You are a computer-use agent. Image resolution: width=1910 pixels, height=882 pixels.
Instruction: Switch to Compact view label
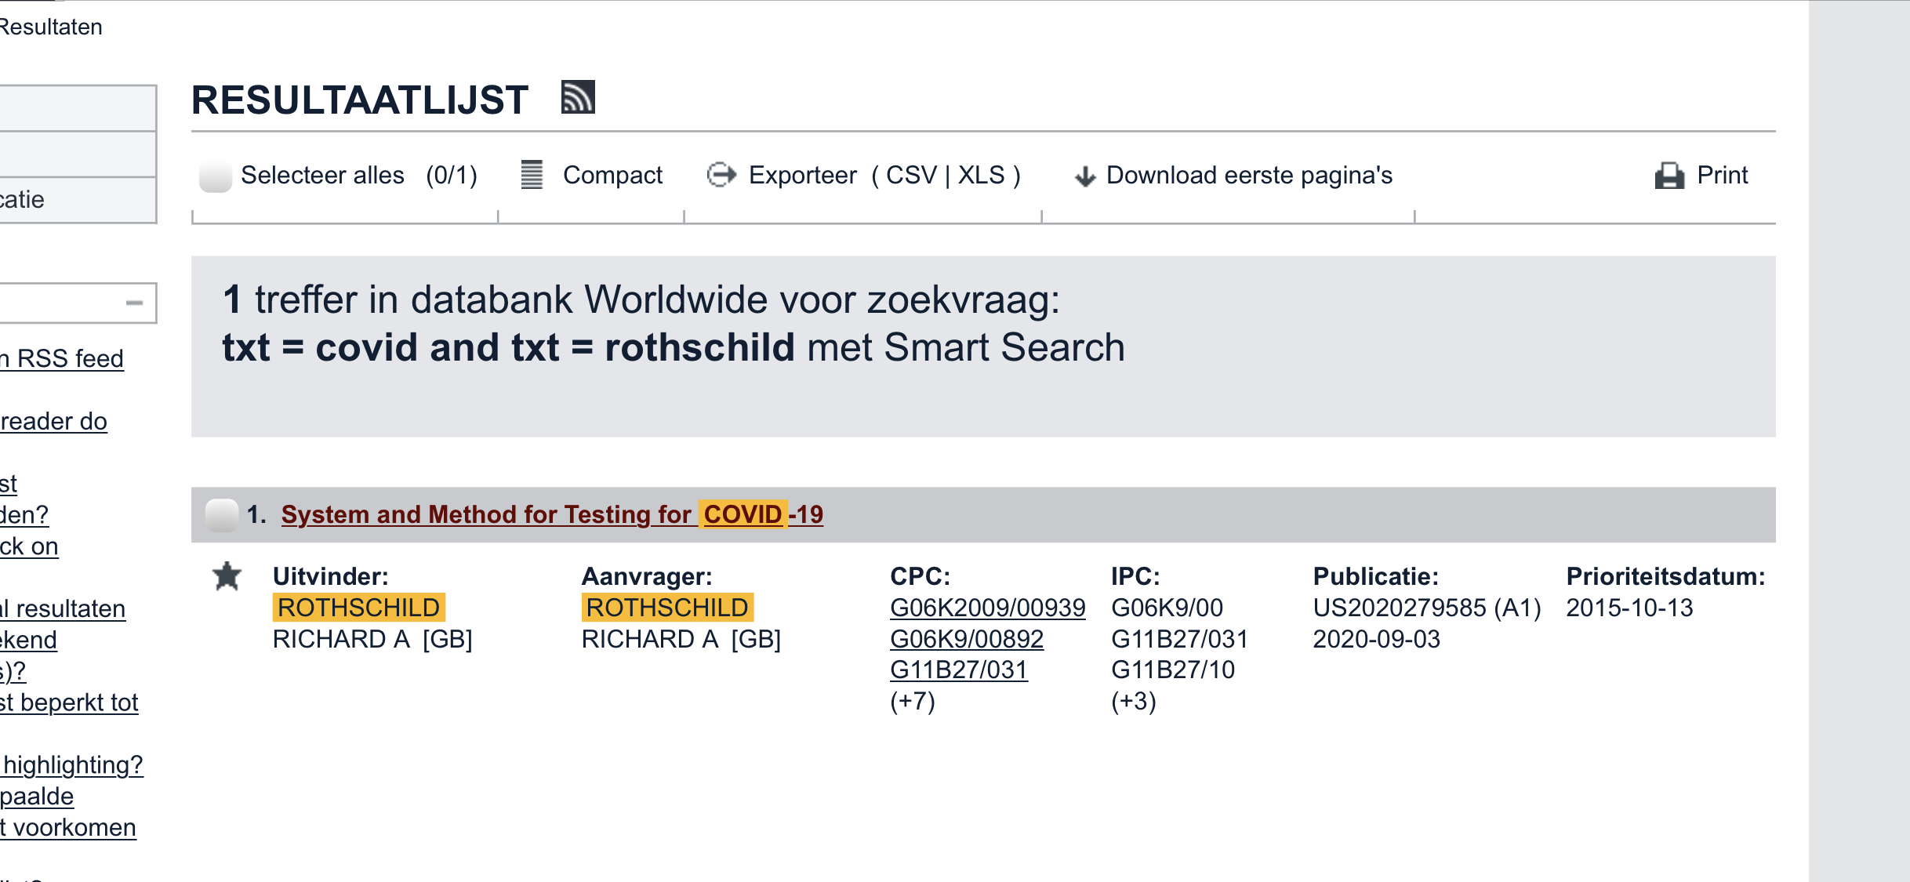pyautogui.click(x=612, y=175)
